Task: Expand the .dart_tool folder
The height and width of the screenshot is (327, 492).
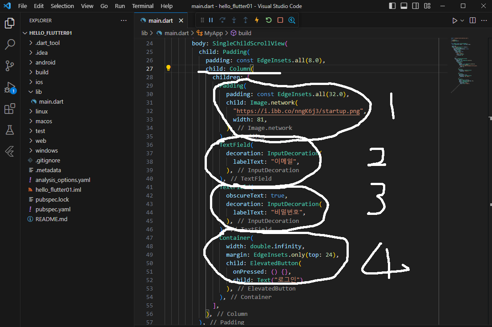Action: click(77, 43)
